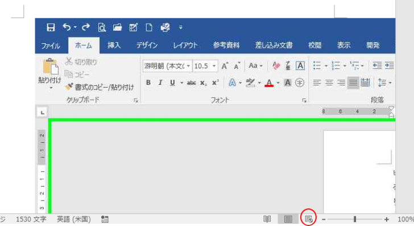Undo the last action
This screenshot has height=226, width=414.
[67, 27]
